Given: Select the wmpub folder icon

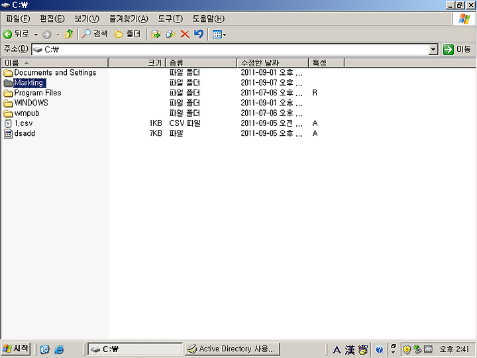Looking at the screenshot, I should coord(8,113).
